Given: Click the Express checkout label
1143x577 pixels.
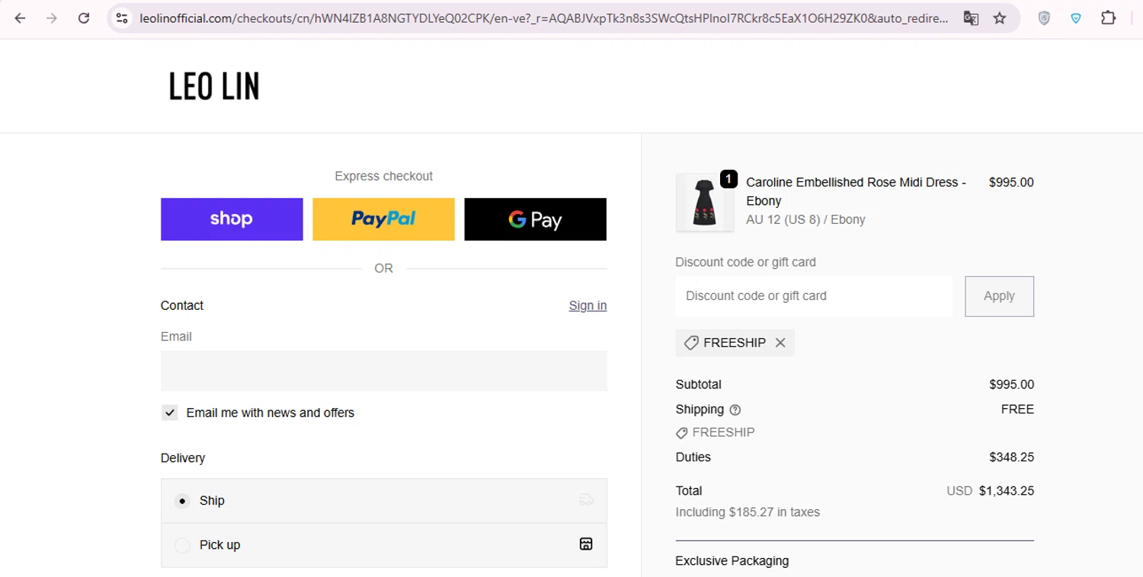Looking at the screenshot, I should 383,176.
